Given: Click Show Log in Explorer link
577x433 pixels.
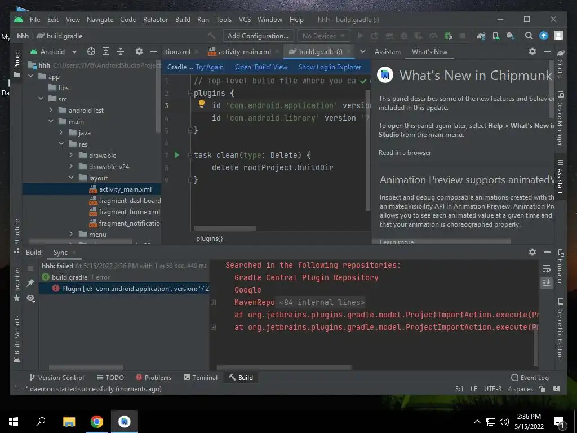Looking at the screenshot, I should 330,67.
